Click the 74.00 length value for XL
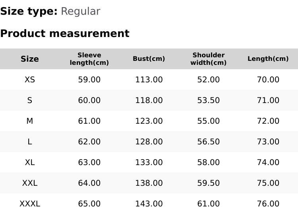This screenshot has height=214, width=298. (268, 162)
